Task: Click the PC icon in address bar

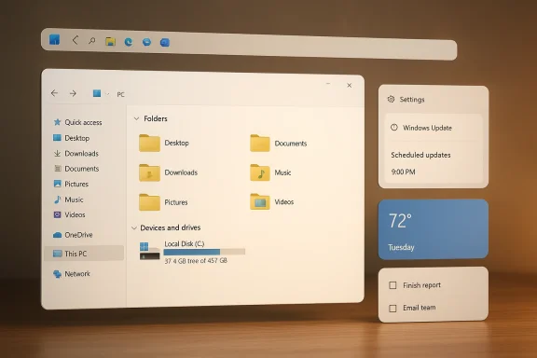Action: pyautogui.click(x=97, y=93)
